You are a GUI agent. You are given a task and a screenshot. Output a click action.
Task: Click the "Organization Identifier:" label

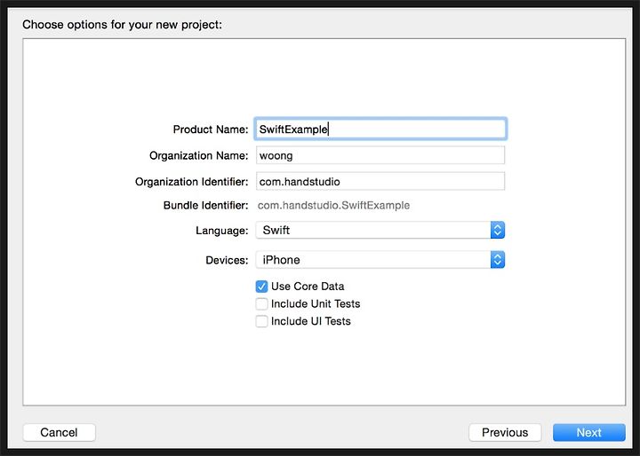tap(191, 182)
